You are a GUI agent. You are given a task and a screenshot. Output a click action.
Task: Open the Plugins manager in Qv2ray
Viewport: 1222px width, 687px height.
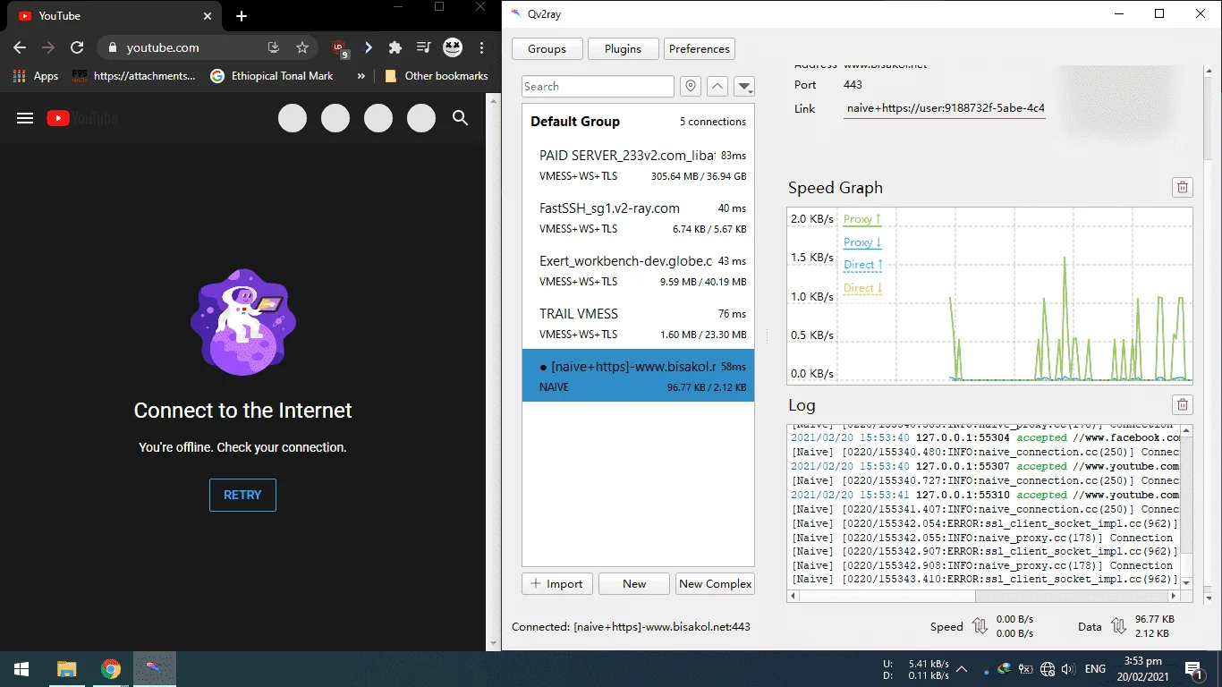(x=623, y=49)
